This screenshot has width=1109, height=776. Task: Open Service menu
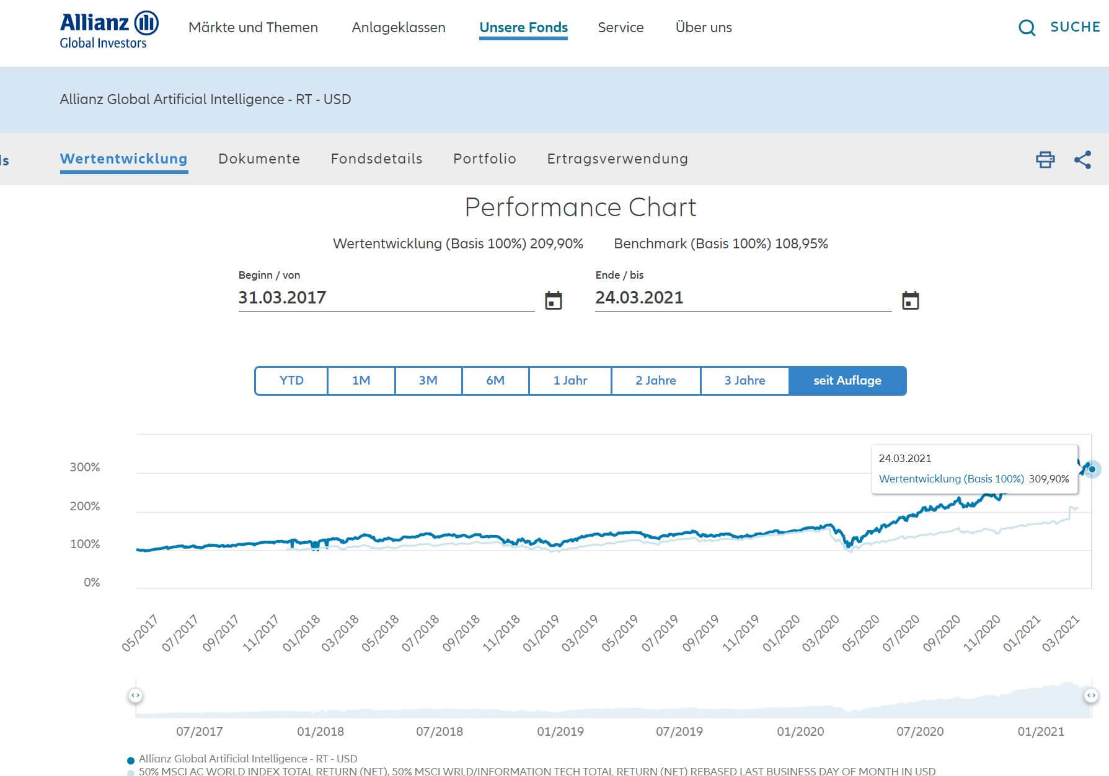coord(621,27)
